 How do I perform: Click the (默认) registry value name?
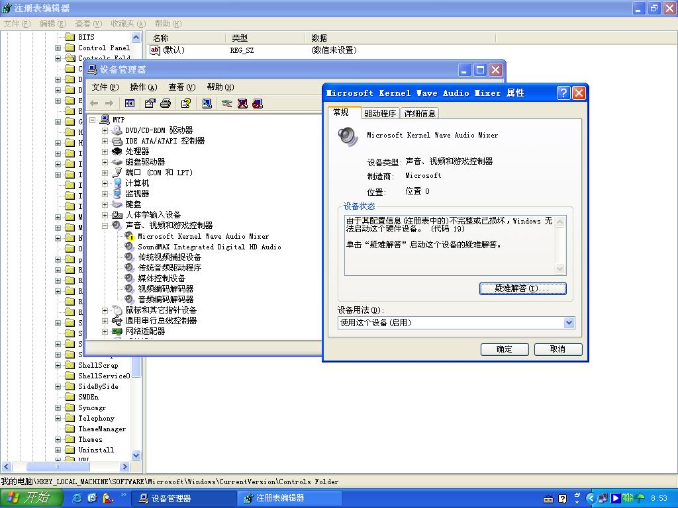[174, 50]
